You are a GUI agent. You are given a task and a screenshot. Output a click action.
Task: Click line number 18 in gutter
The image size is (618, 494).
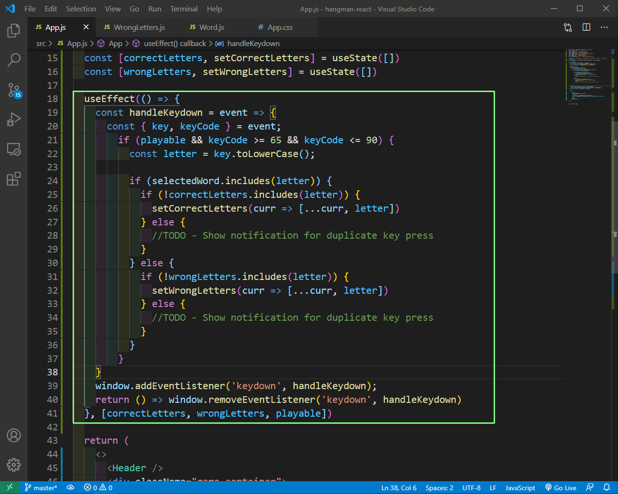(x=52, y=99)
